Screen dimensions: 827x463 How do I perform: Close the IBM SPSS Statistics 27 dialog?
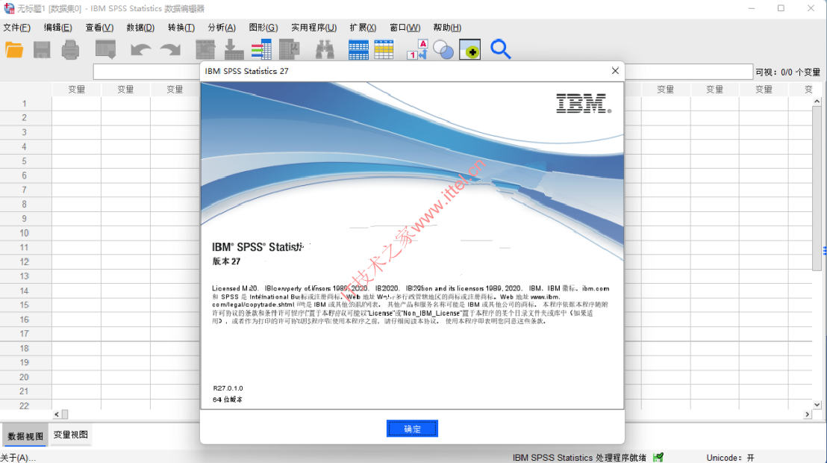coord(615,71)
